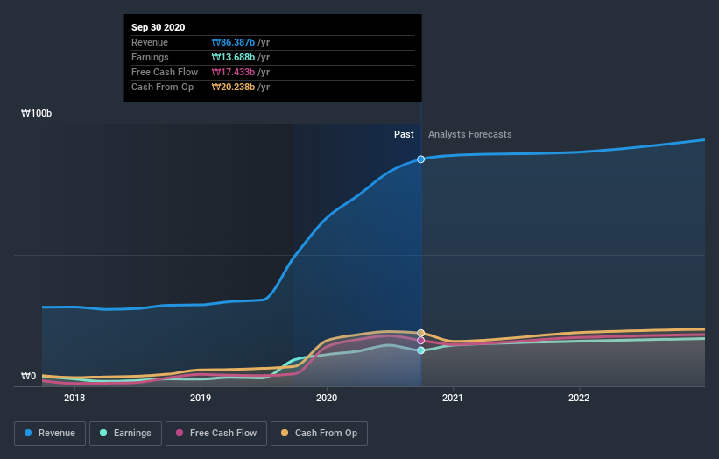Toggle the Revenue legend button
The width and height of the screenshot is (719, 459).
(50, 434)
